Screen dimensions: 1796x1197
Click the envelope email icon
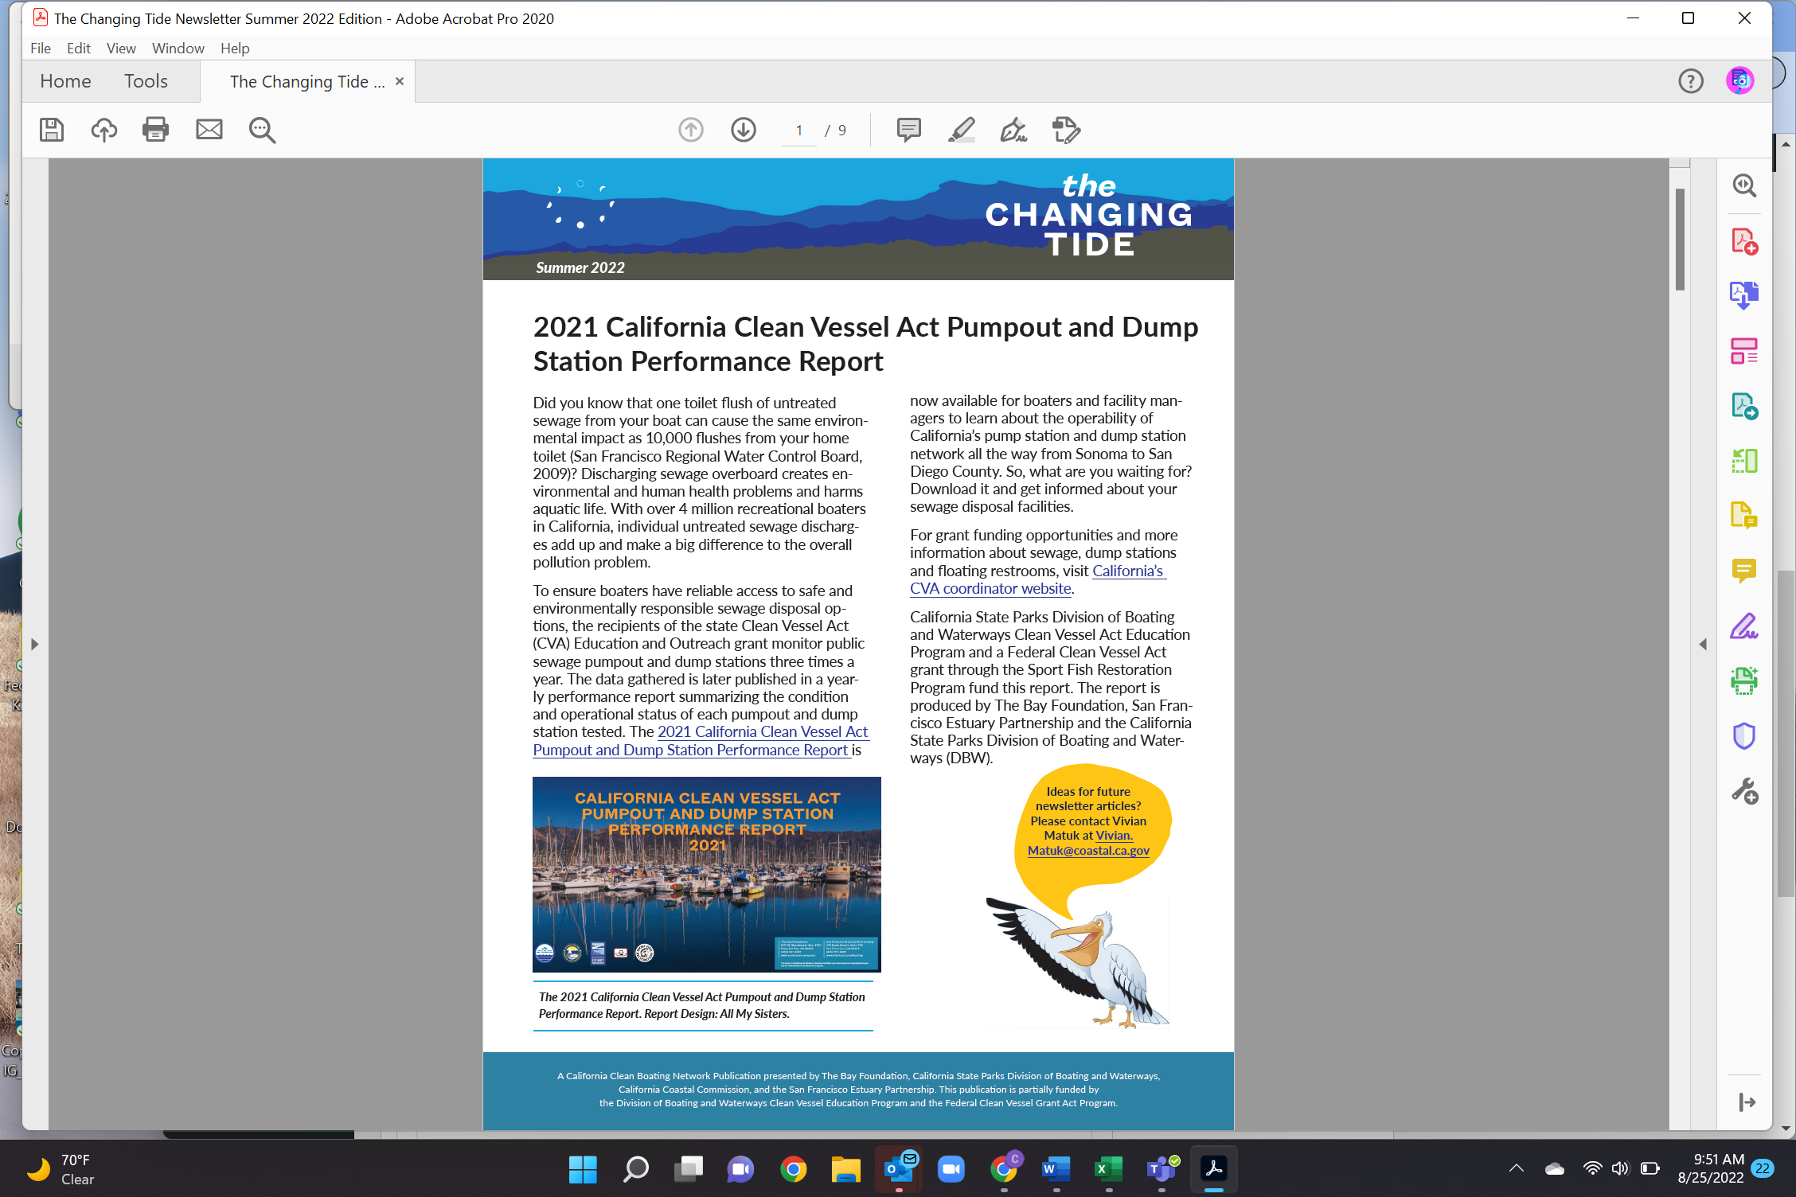[x=209, y=130]
